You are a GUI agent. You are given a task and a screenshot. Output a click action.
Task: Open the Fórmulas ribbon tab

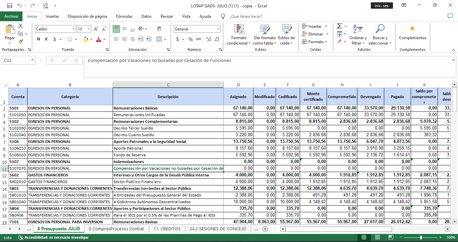[x=124, y=16]
